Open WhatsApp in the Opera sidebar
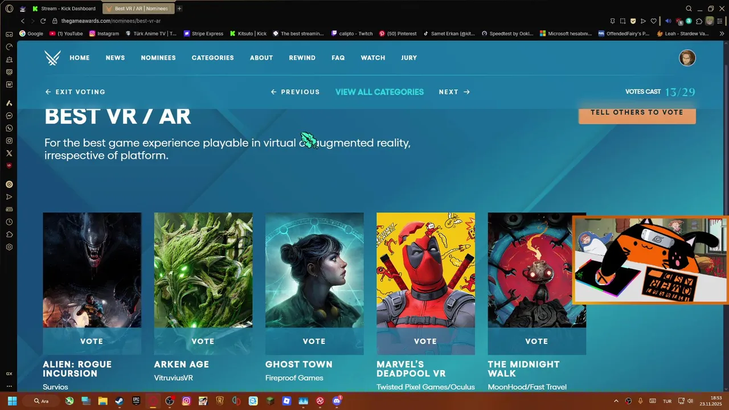This screenshot has height=410, width=729. (9, 128)
